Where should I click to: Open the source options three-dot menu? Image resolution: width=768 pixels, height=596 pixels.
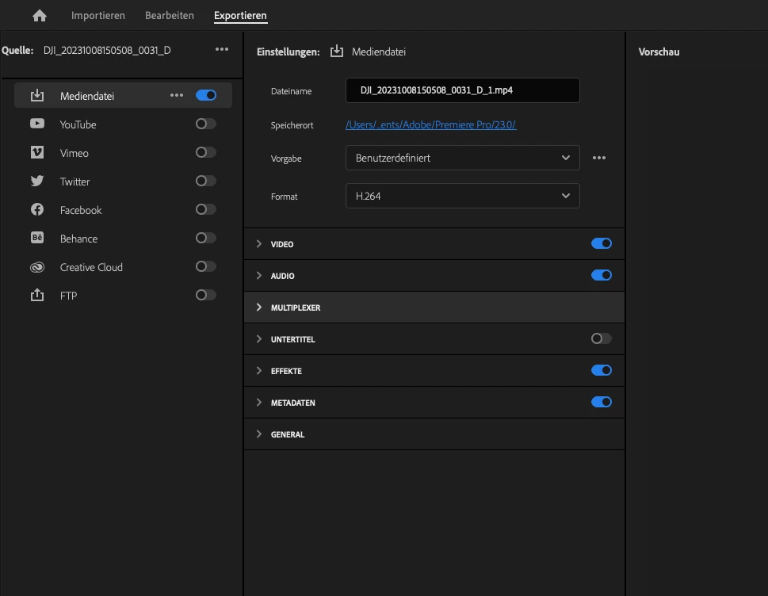(222, 49)
